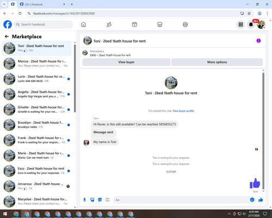Screen dimensions: 272x218
Task: Click the large listing photo in chat
Action: tap(171, 83)
